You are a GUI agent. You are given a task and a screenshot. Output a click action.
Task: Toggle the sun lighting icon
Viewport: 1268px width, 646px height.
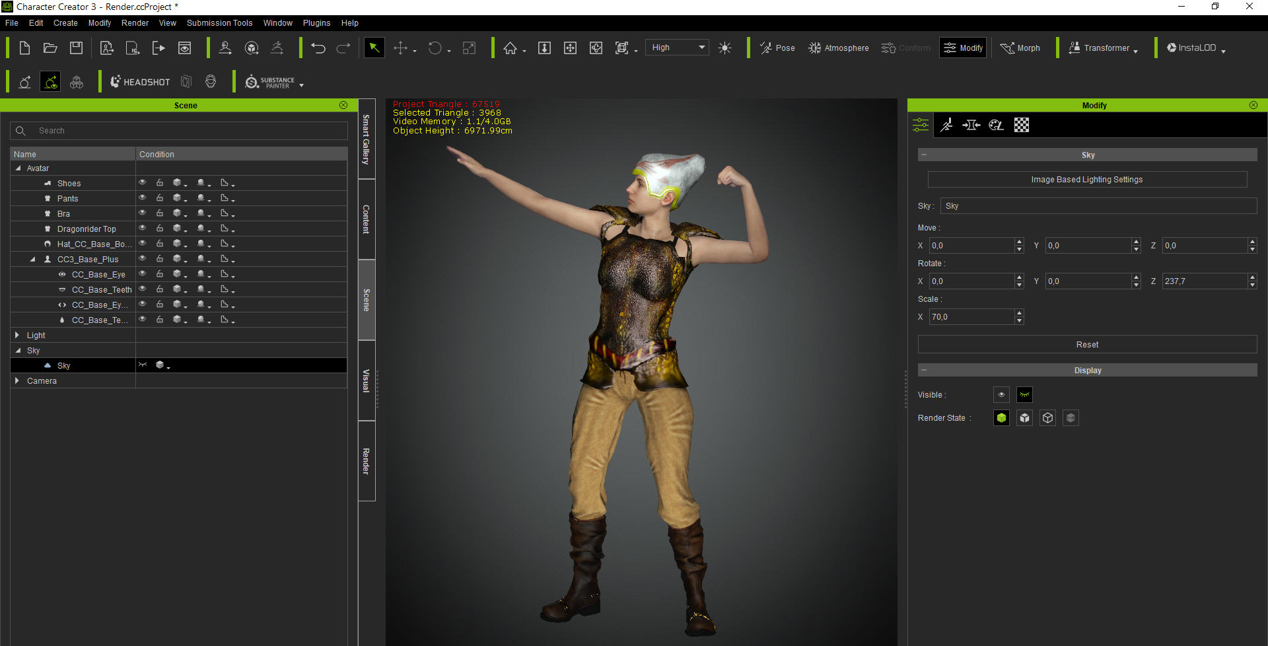click(x=724, y=48)
